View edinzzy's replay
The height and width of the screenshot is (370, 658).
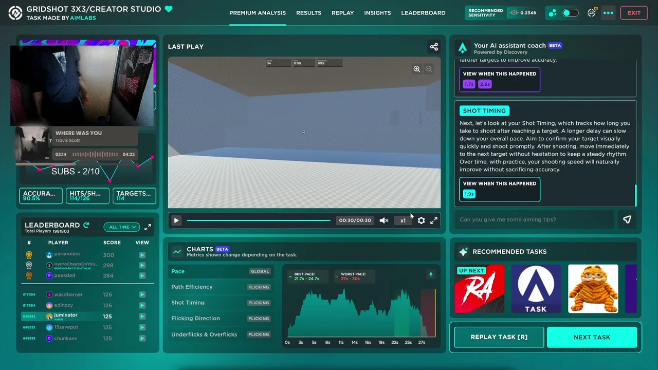click(142, 305)
